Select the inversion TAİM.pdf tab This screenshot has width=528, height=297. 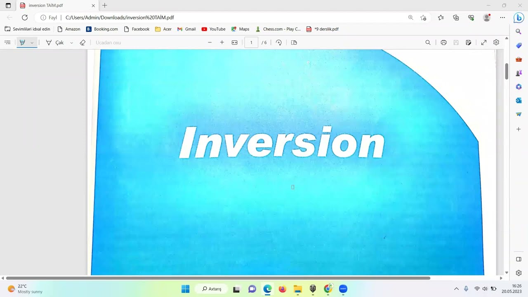coord(57,5)
